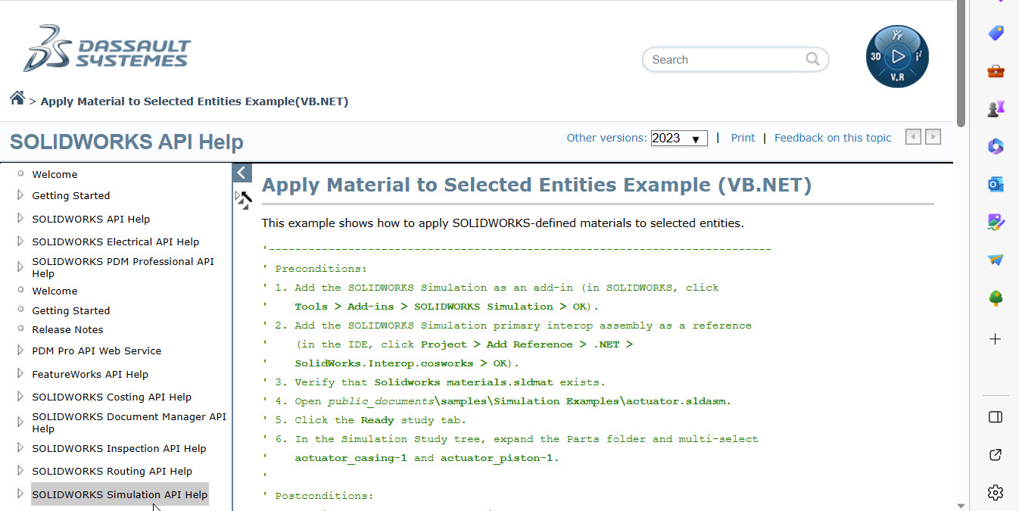The height and width of the screenshot is (511, 1019).
Task: Click the Print link
Action: coord(743,138)
